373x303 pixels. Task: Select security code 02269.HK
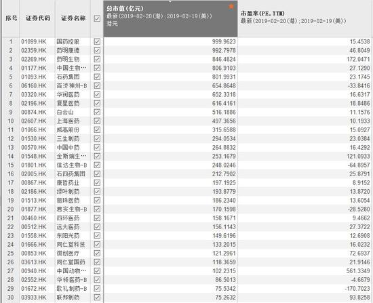tap(34, 59)
